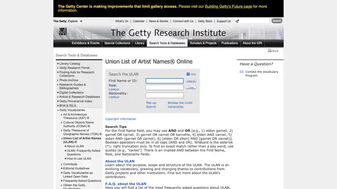The width and height of the screenshot is (337, 189).
Task: Open the Scholars & Projects tab
Action: 203,43
